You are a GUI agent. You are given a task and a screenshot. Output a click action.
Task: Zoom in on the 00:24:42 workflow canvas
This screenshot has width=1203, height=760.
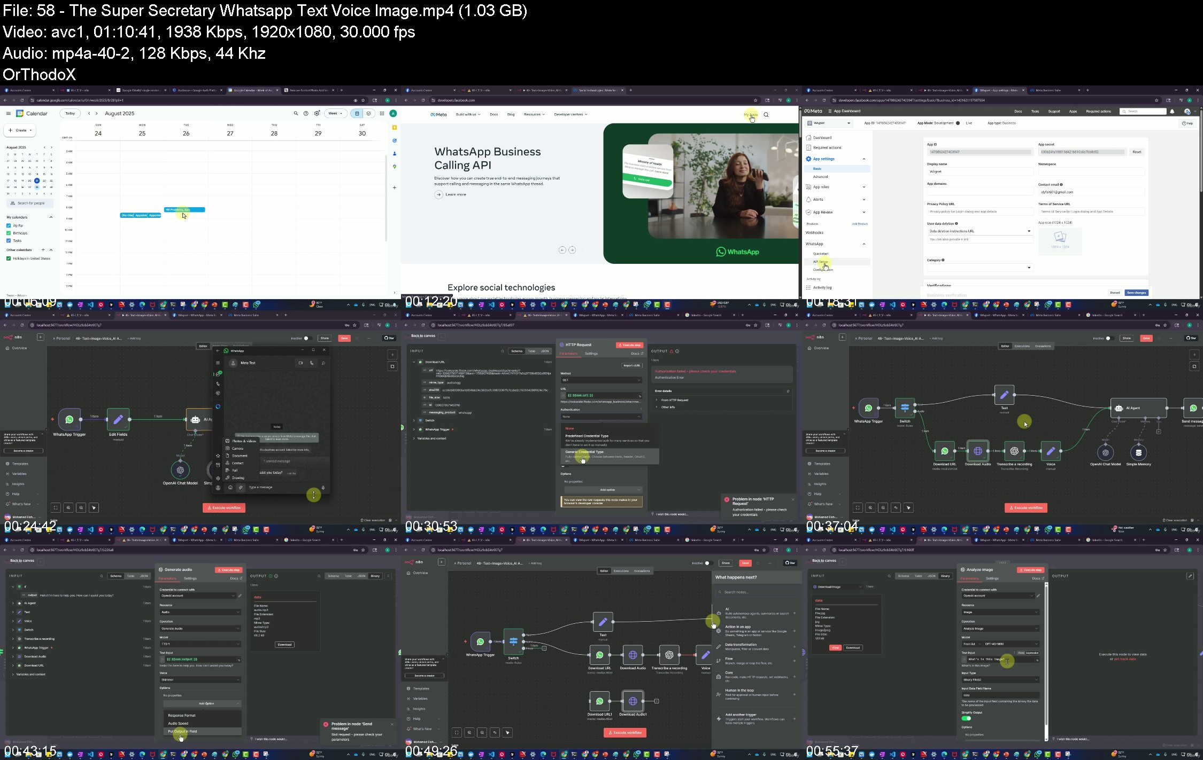(x=69, y=507)
